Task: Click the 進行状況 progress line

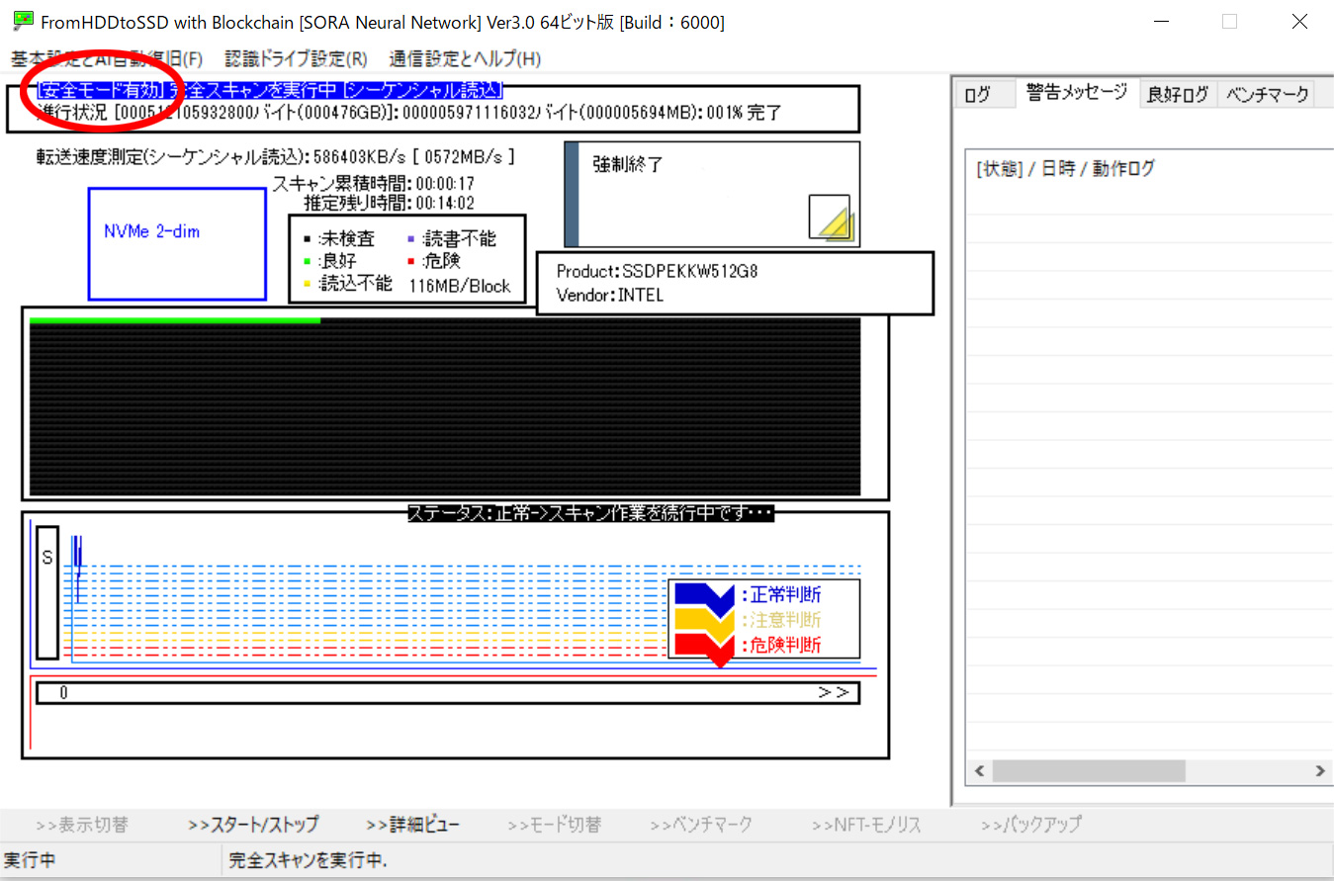Action: (408, 113)
